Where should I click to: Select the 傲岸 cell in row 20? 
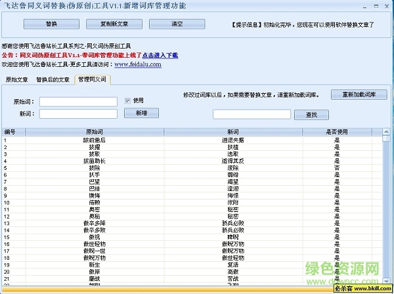pyautogui.click(x=95, y=272)
